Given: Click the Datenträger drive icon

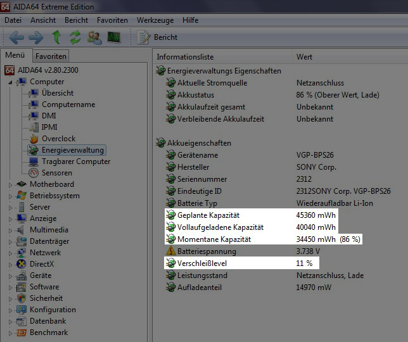Looking at the screenshot, I should pos(22,241).
